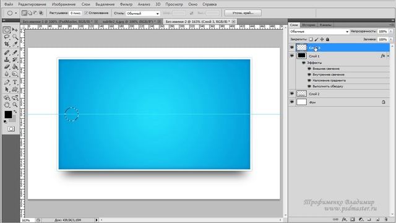Select the Paint Bucket tool
The image size is (396, 223).
coord(15,67)
